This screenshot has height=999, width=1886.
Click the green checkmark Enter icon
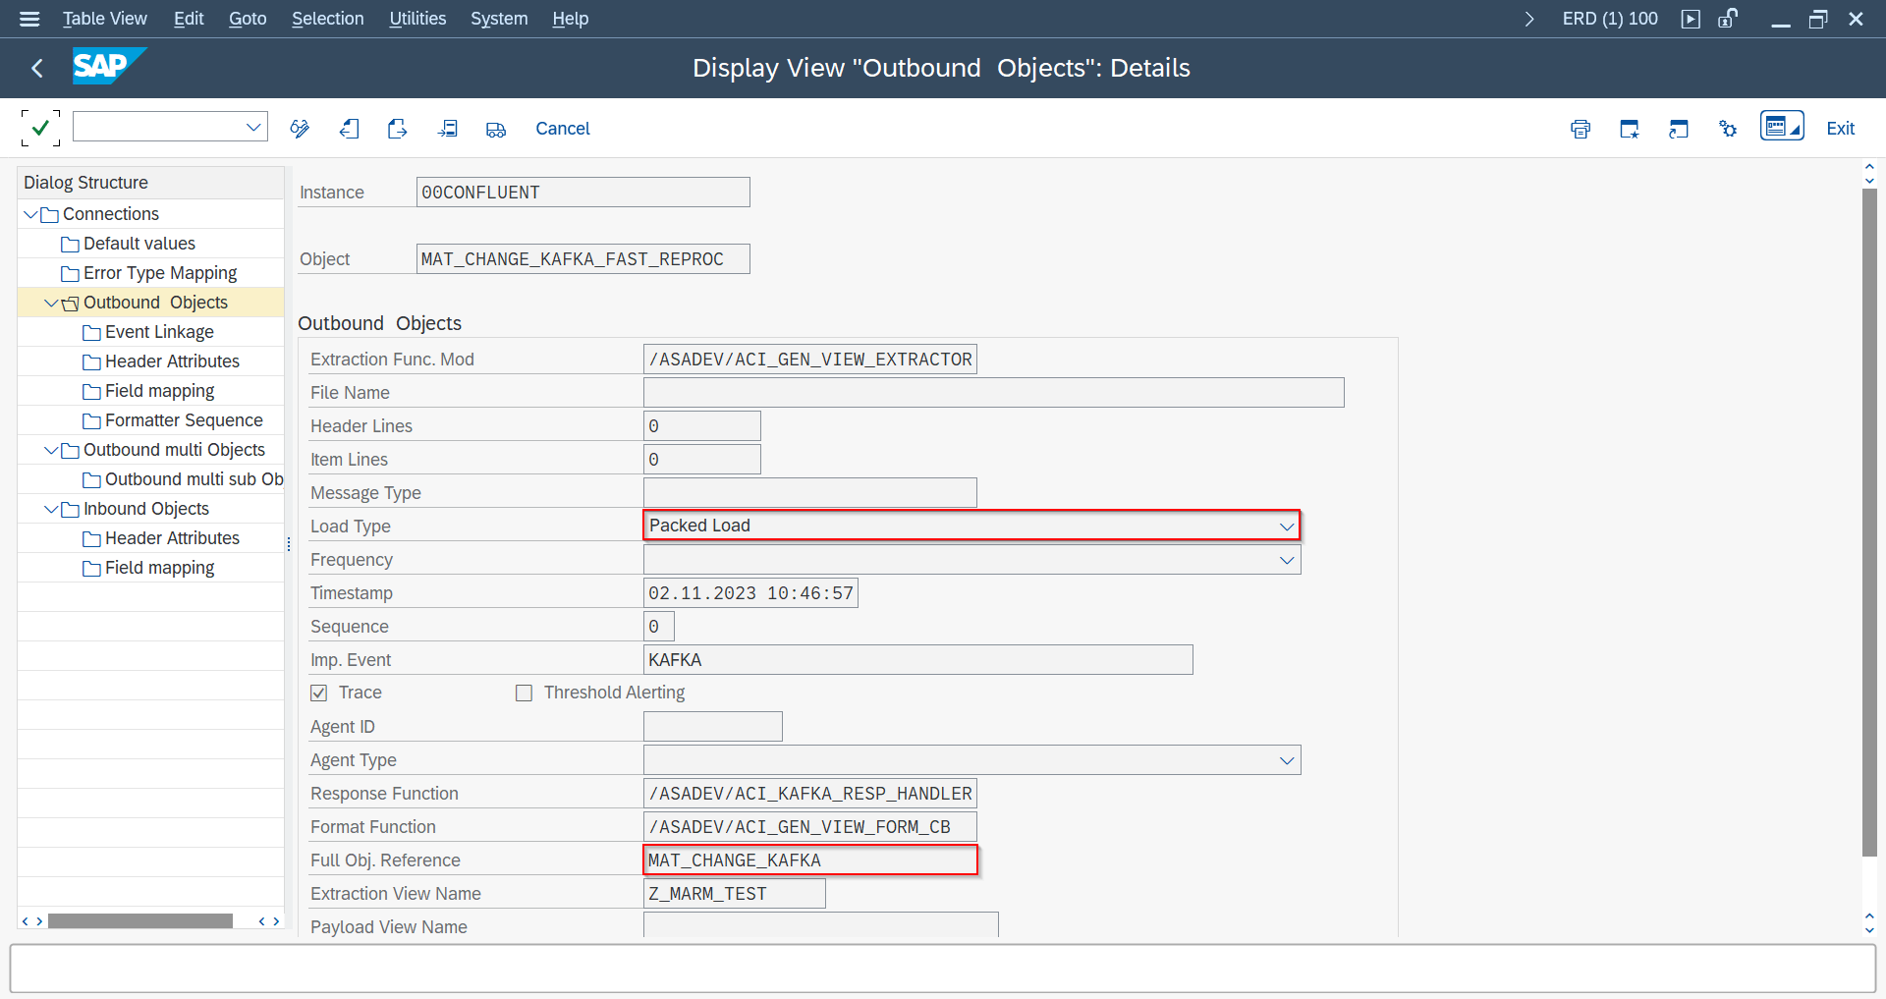click(40, 128)
